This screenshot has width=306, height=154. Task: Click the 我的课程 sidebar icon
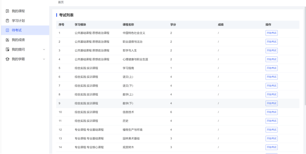click(x=7, y=11)
